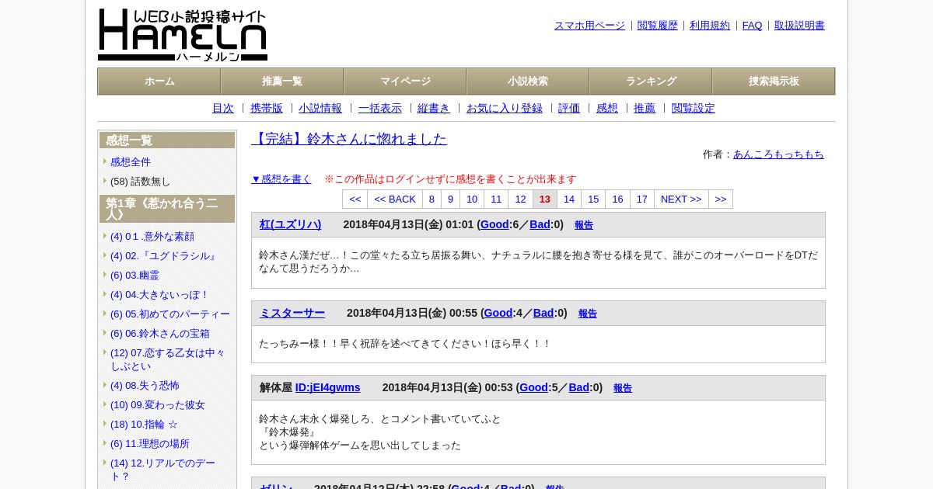Viewport: 933px width, 489px height.
Task: Open sidebar chapter 06.鈴木さんの宝箱
Action: [160, 334]
